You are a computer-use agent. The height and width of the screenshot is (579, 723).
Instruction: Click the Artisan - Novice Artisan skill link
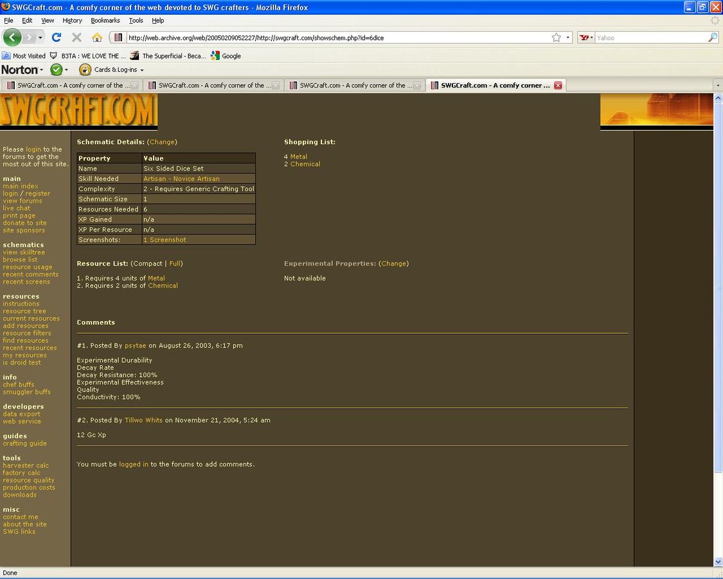point(181,179)
